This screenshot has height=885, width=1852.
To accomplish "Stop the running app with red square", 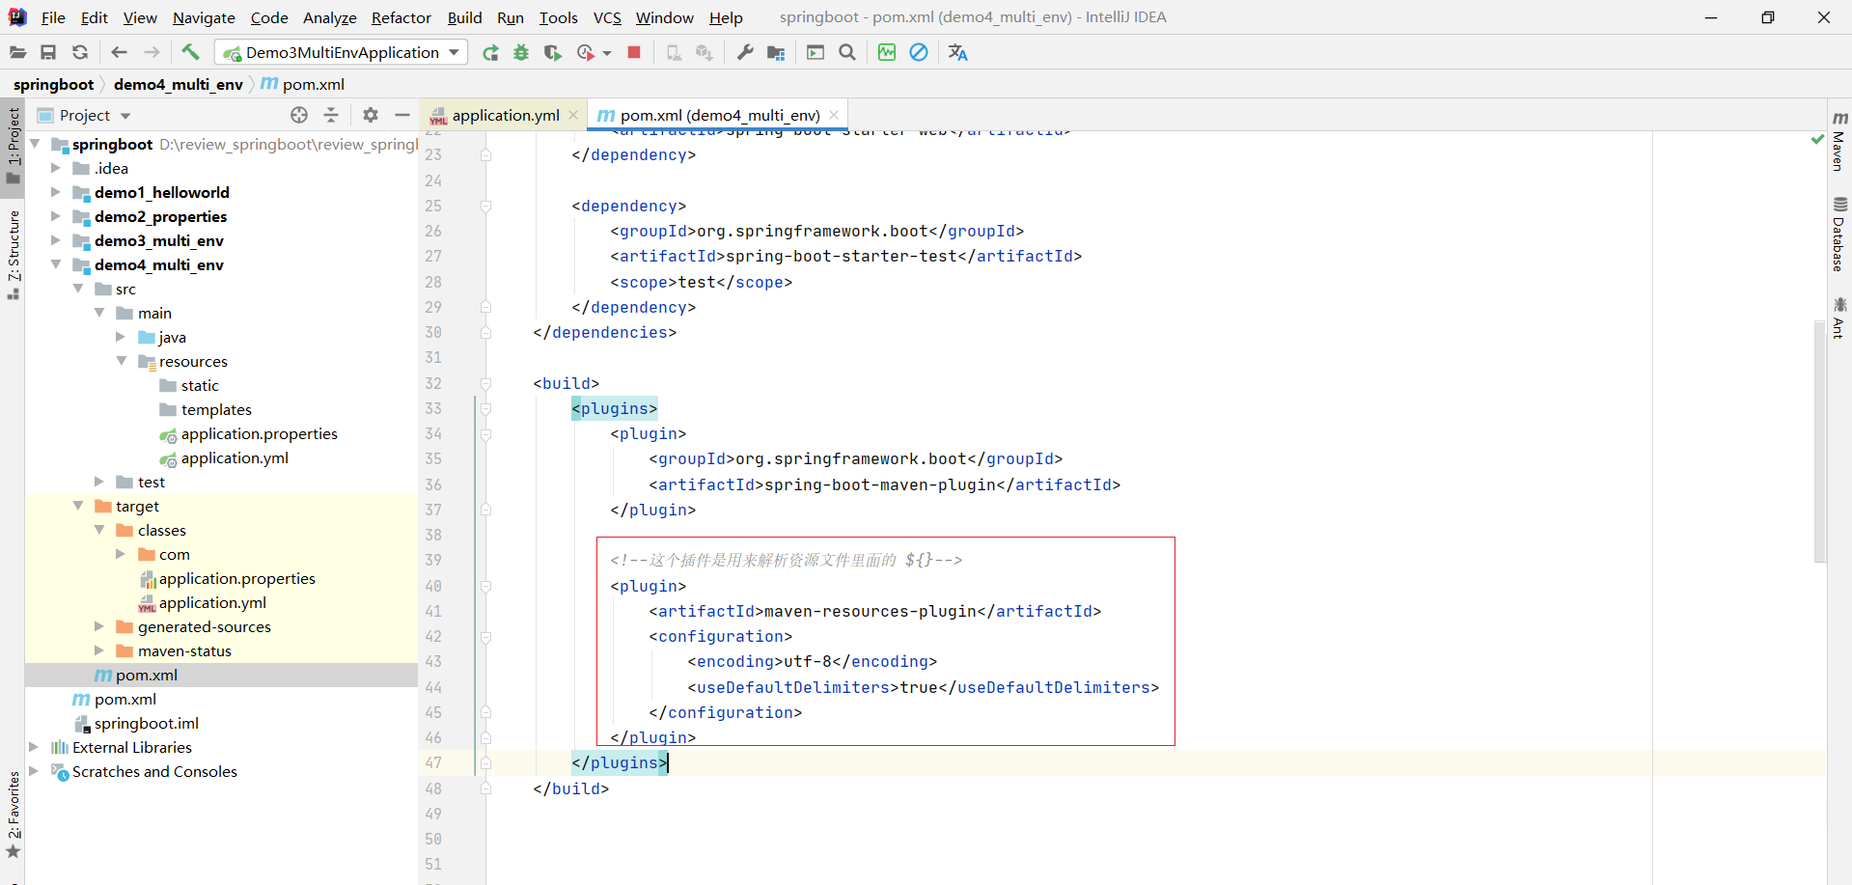I will (x=634, y=52).
